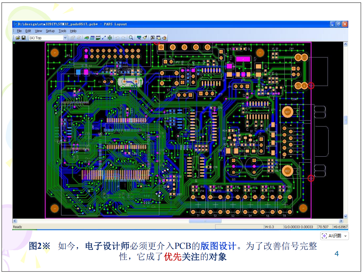Save the design with the floppy disk icon
The image size is (363, 273).
click(24, 38)
